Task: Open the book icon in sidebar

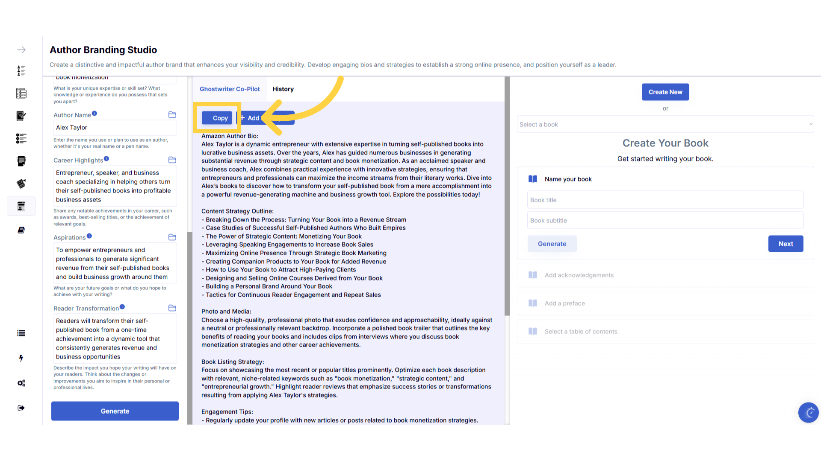Action: point(21,230)
